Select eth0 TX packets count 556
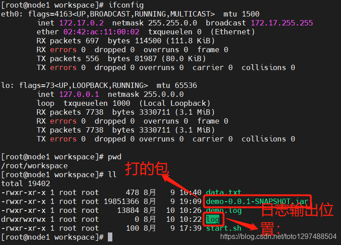Viewport: 341px width, 245px height. [92, 58]
